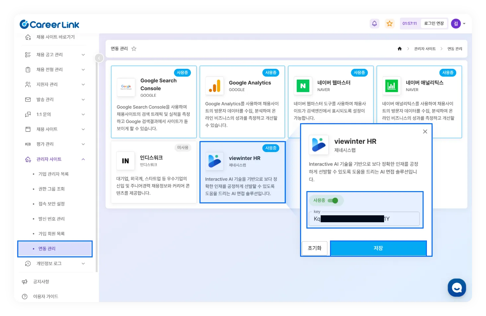Screen dimensions: 486x316
Task: Click the 발송 관리 envelope icon
Action: [28, 99]
